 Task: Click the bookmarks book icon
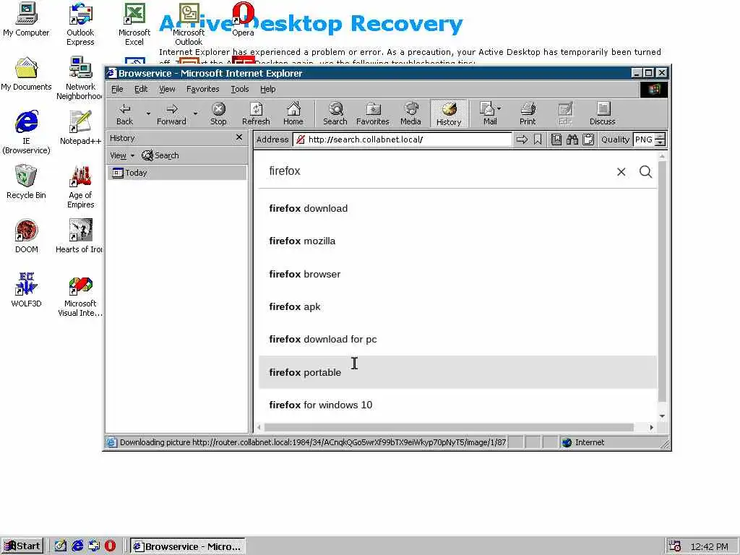tap(556, 139)
